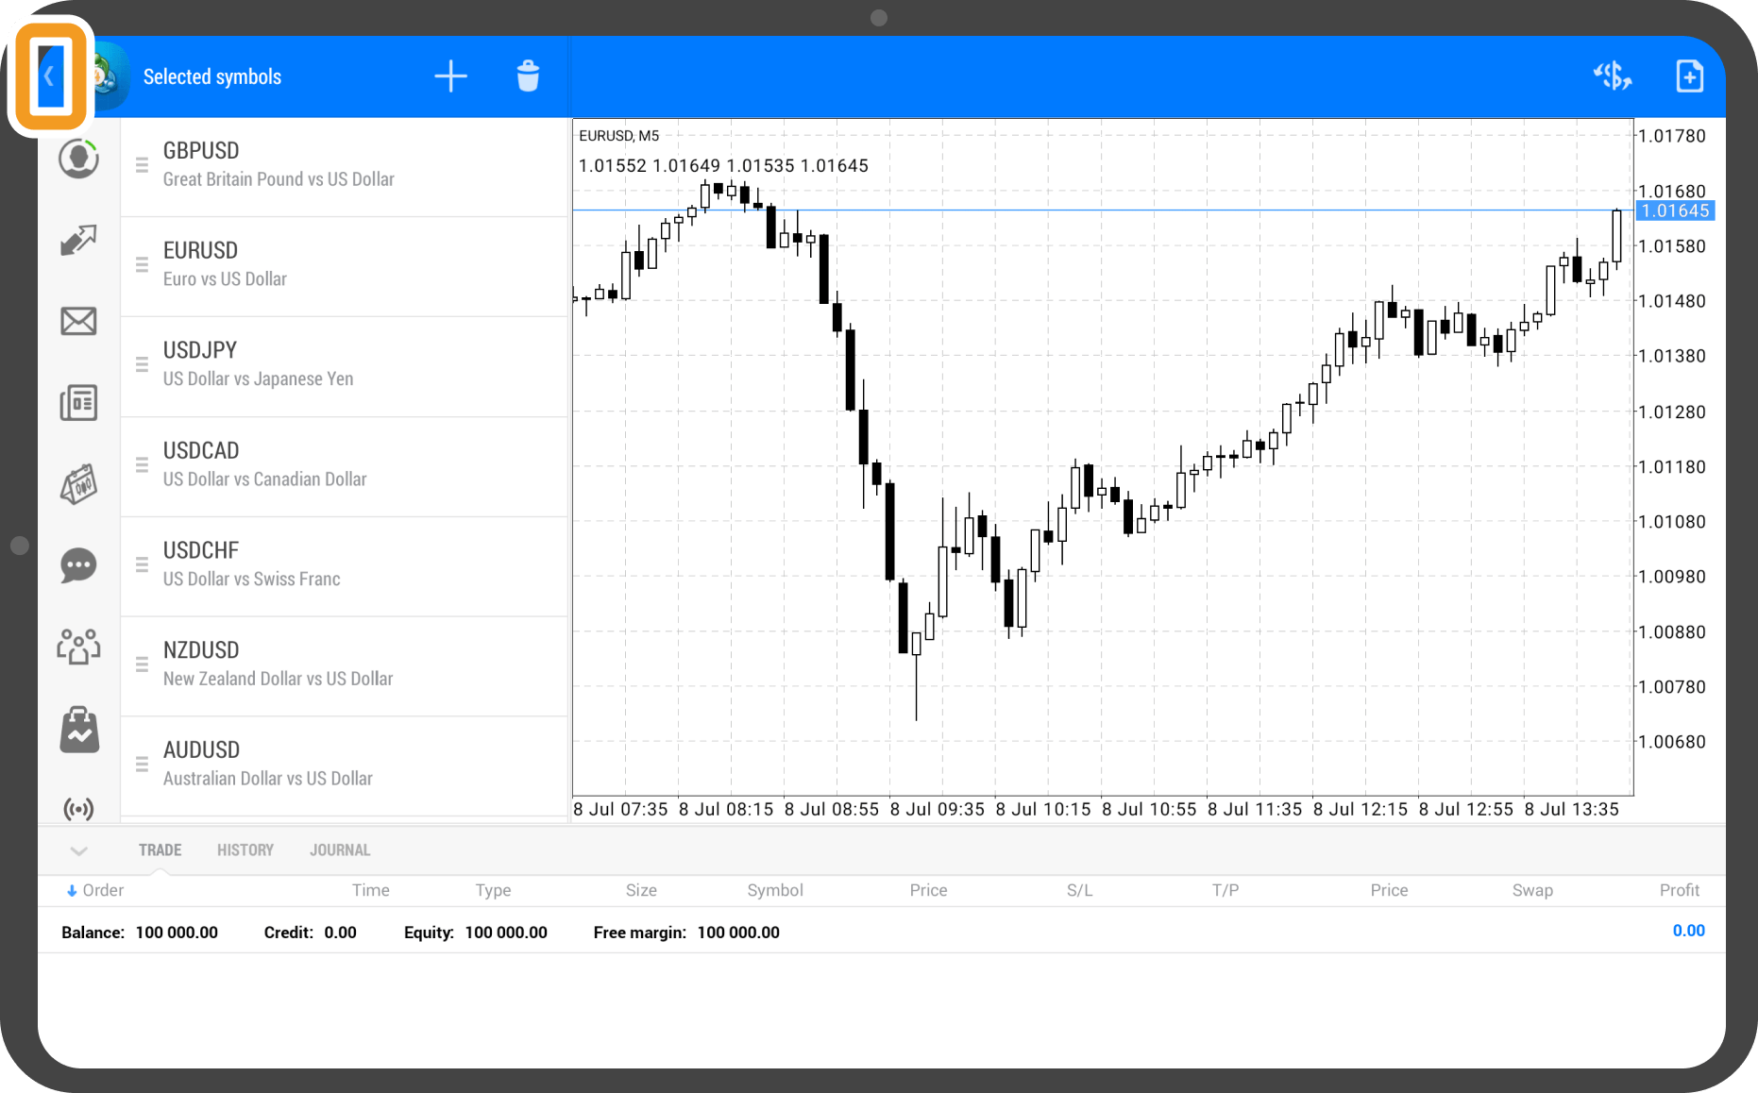
Task: Open the chat bubble icon
Action: [78, 565]
